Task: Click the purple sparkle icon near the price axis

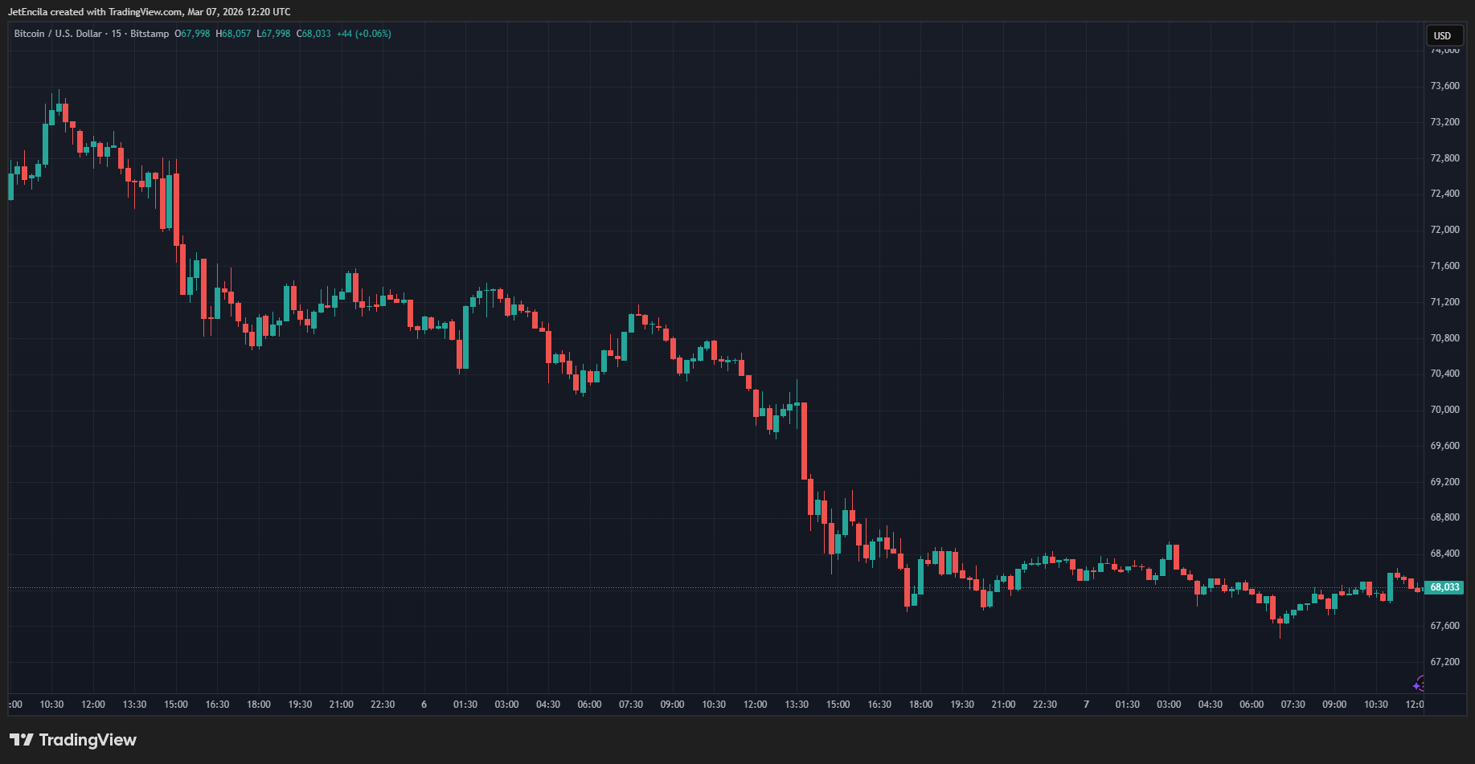Action: (1420, 684)
